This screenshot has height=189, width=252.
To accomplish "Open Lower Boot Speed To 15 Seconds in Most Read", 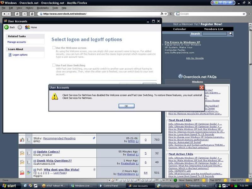I will coord(191,135).
